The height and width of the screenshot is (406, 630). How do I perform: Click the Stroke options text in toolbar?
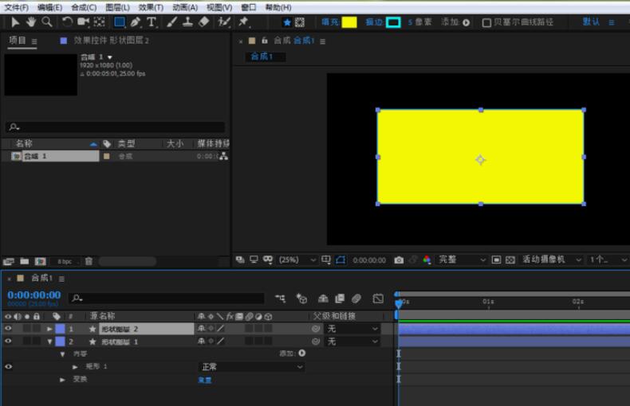point(374,22)
